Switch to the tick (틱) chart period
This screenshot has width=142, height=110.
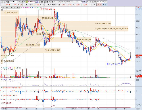52,2
